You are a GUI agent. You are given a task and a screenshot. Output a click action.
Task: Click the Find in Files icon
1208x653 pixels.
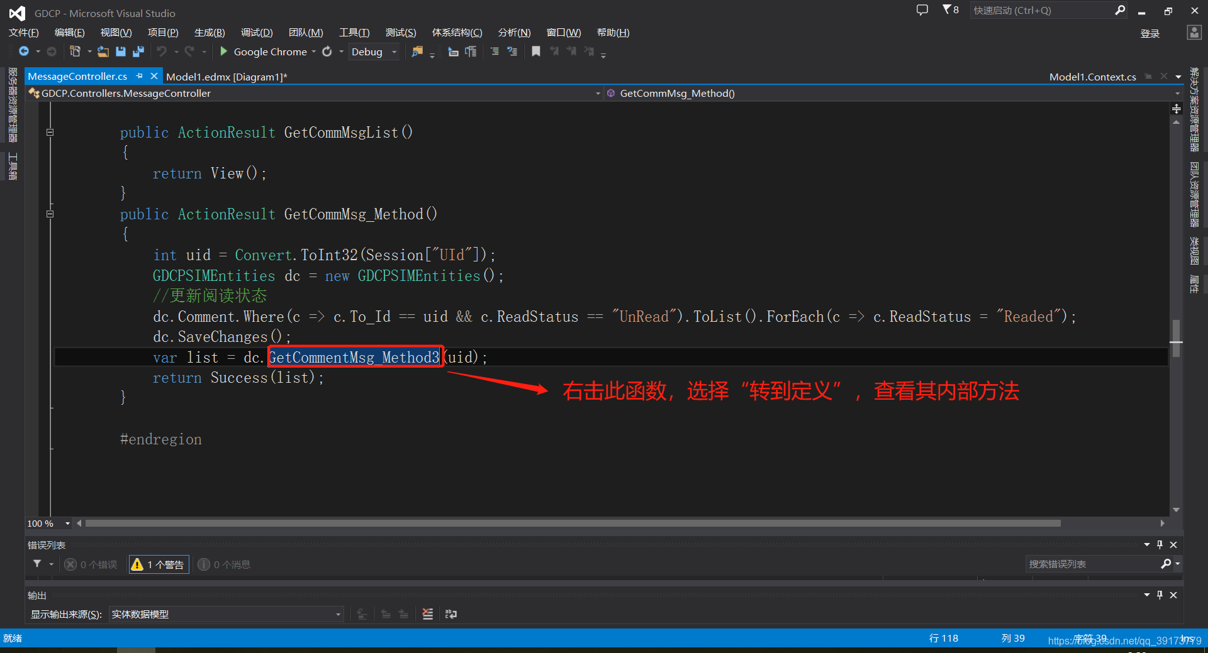click(417, 52)
